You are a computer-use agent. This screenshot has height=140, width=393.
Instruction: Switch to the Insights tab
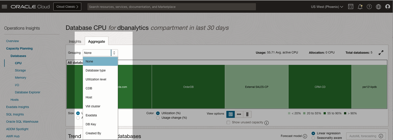point(75,41)
